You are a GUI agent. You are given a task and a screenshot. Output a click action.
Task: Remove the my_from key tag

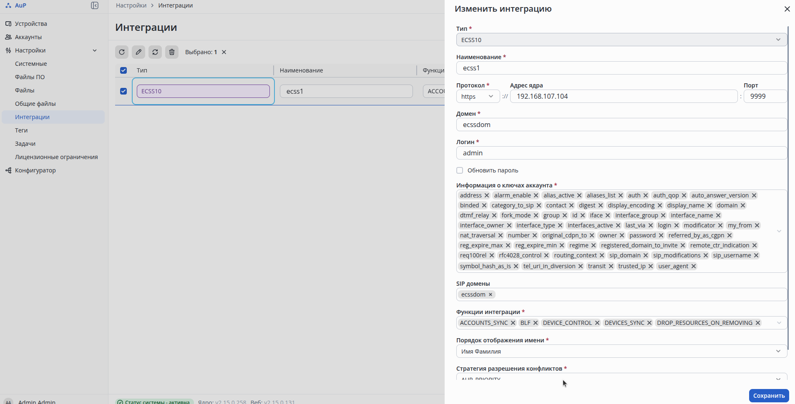[757, 225]
